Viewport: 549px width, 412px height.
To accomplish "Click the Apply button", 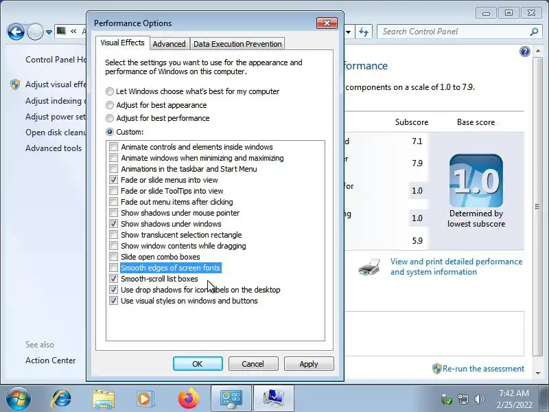I will tap(309, 364).
